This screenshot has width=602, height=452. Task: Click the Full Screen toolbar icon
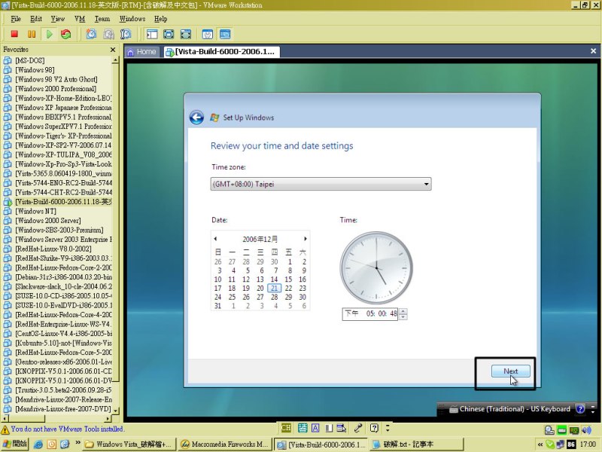tap(169, 34)
